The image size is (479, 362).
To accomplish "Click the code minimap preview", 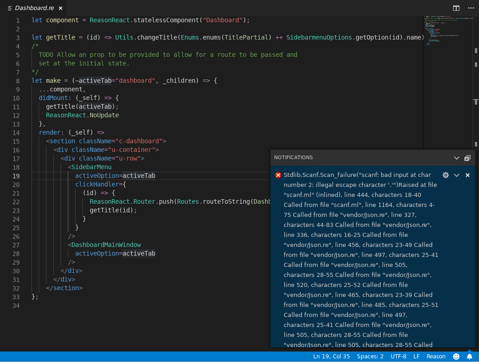I will (448, 30).
